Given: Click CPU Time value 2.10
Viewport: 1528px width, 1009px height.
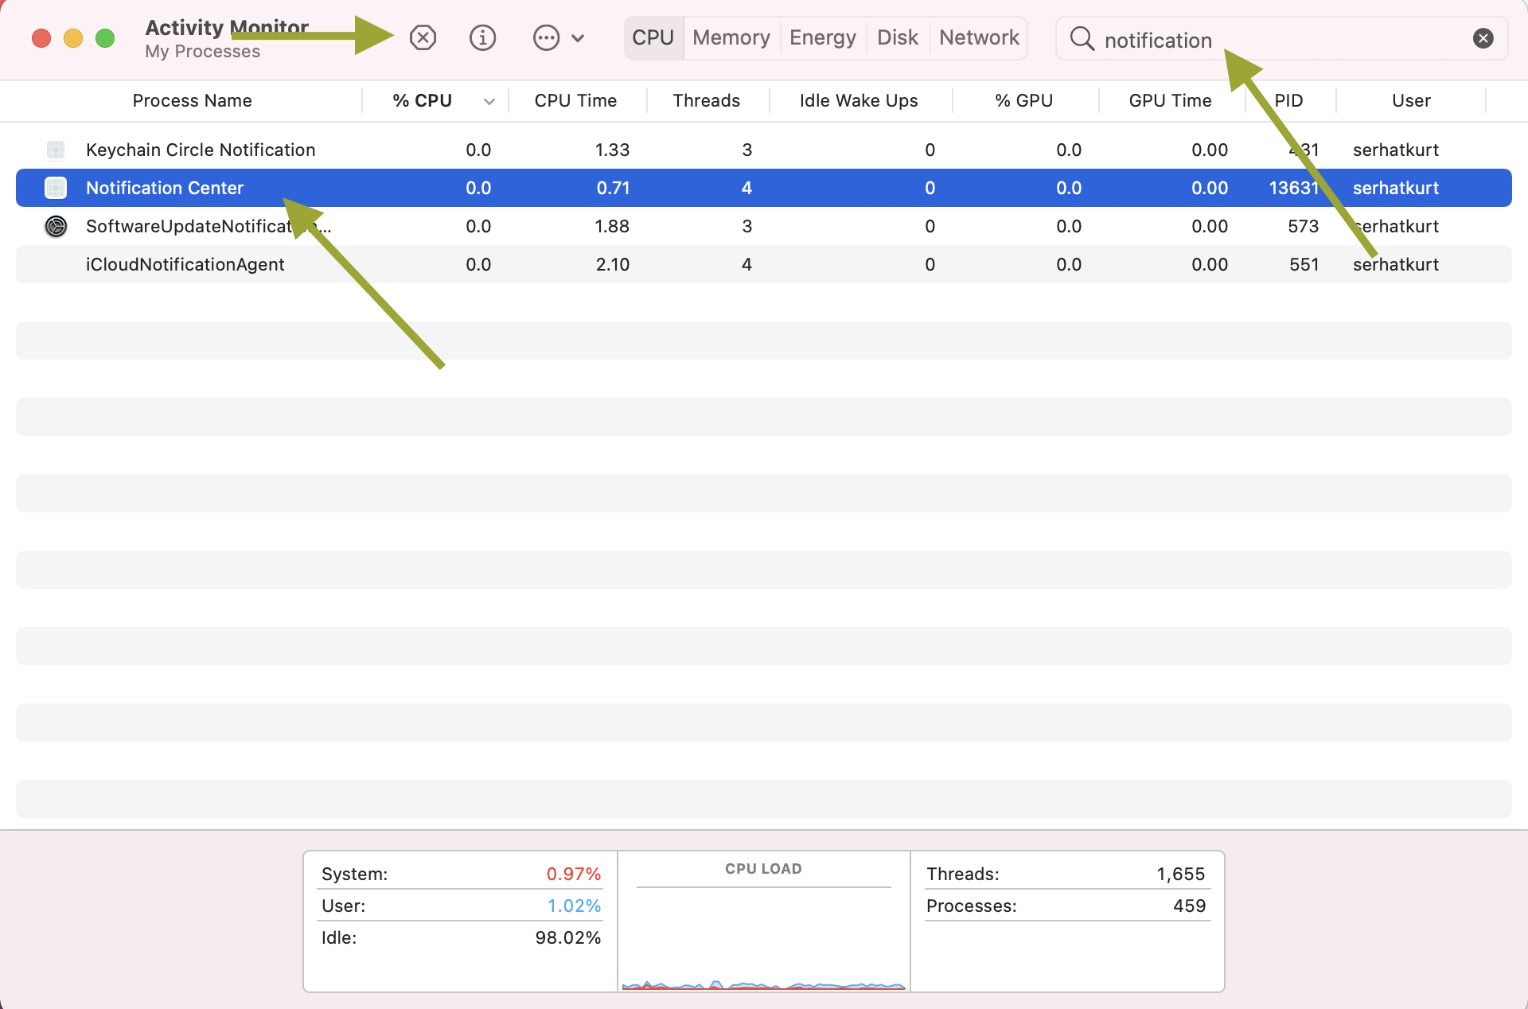Looking at the screenshot, I should point(613,264).
